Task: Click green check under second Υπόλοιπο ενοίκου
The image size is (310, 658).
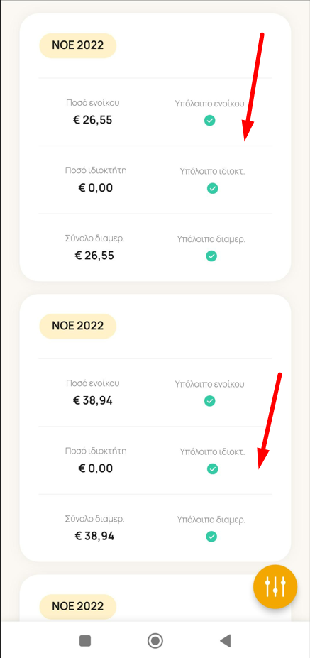Action: pyautogui.click(x=210, y=401)
